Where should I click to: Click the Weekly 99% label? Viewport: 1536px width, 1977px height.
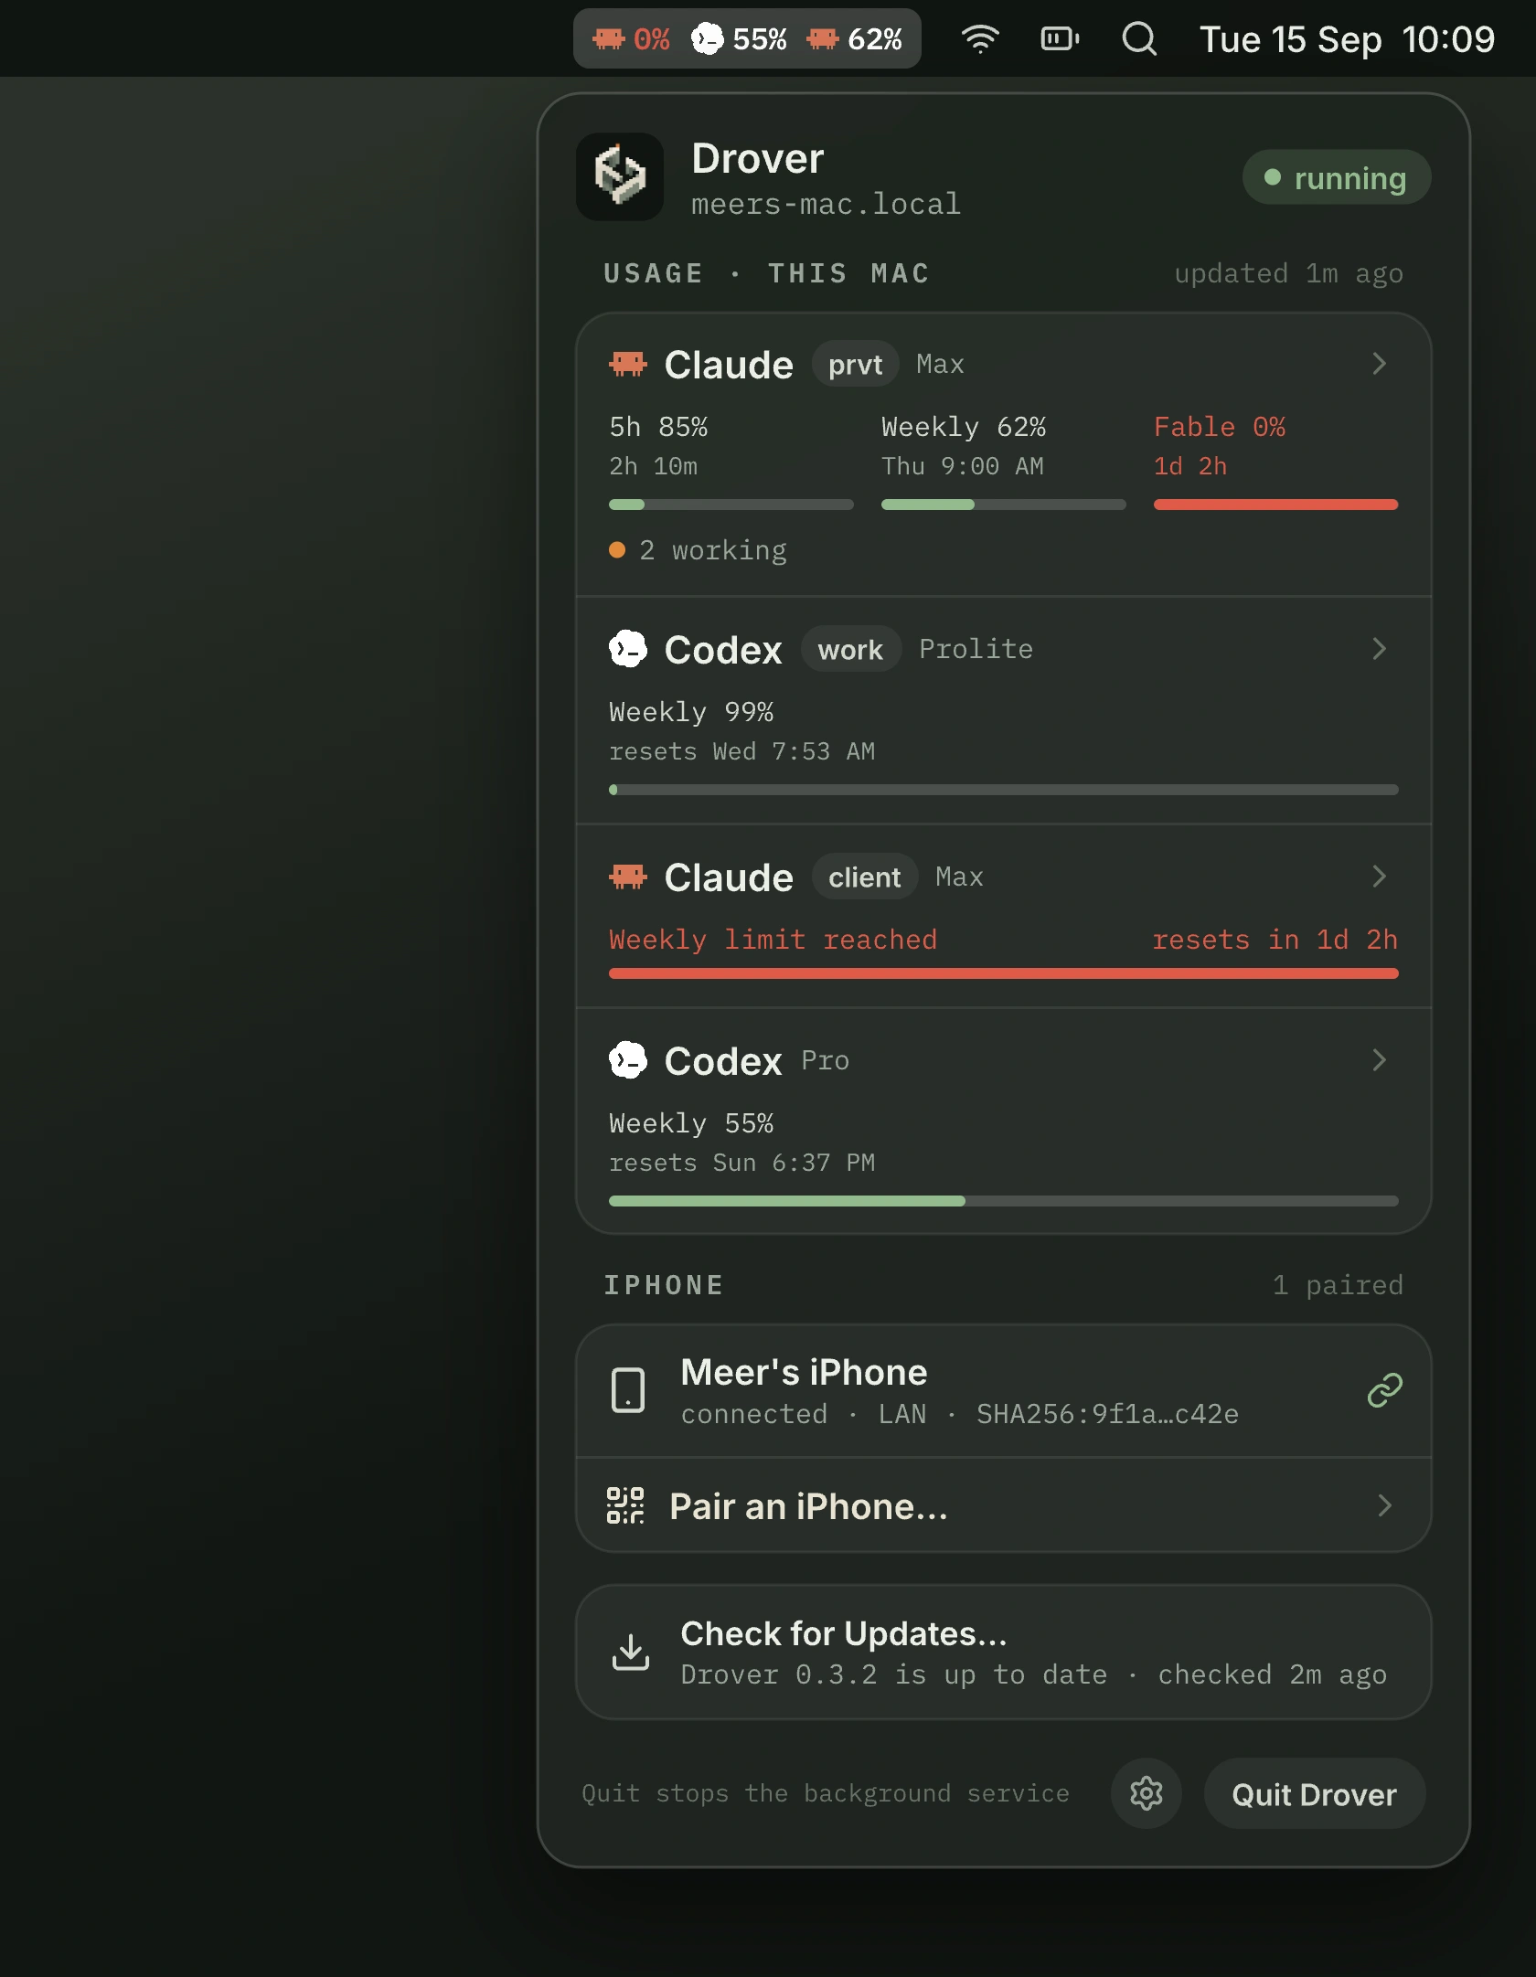tap(691, 712)
